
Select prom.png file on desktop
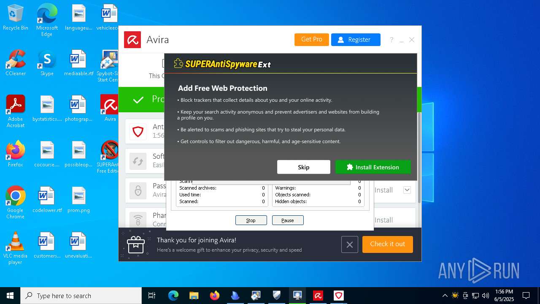pos(78,200)
